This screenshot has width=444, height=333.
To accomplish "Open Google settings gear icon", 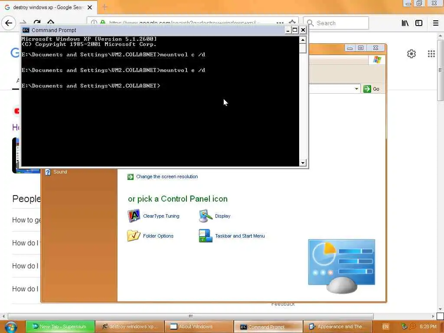I will pos(411,53).
